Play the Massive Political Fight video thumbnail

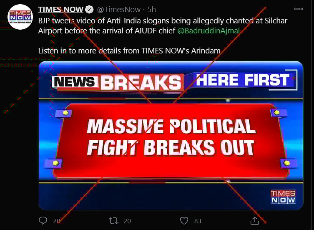(171, 136)
